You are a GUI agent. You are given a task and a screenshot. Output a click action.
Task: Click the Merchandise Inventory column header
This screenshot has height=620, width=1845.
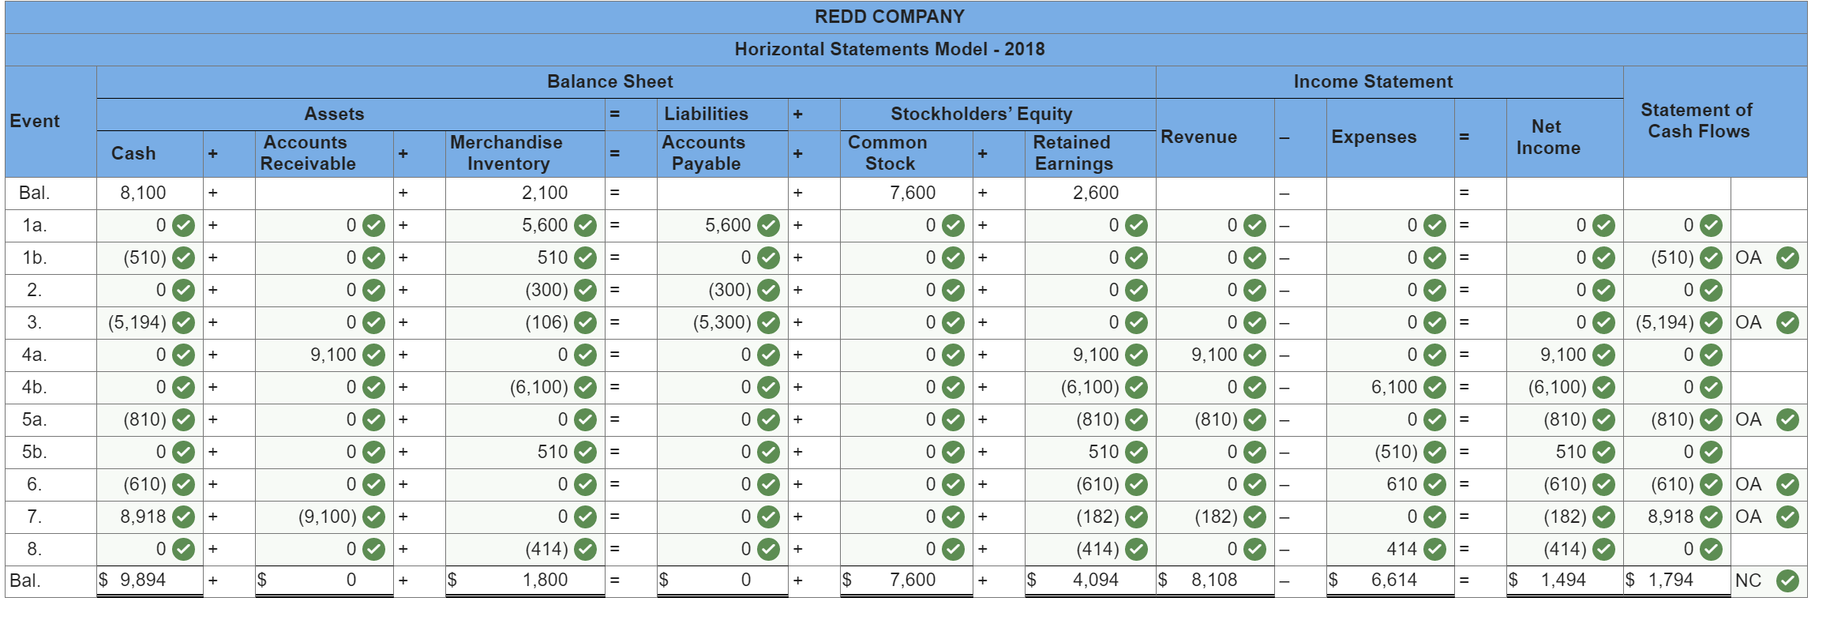[x=507, y=153]
